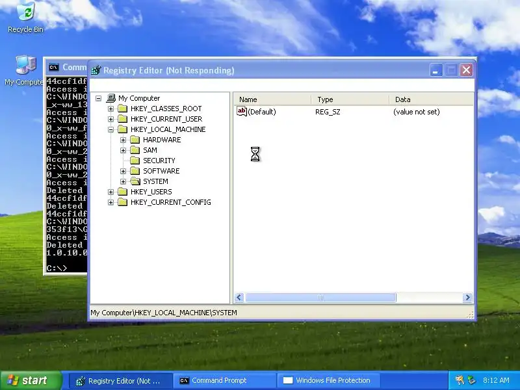Viewport: 520px width, 390px height.
Task: Switch to Windows File Protection taskbar button
Action: (328, 381)
